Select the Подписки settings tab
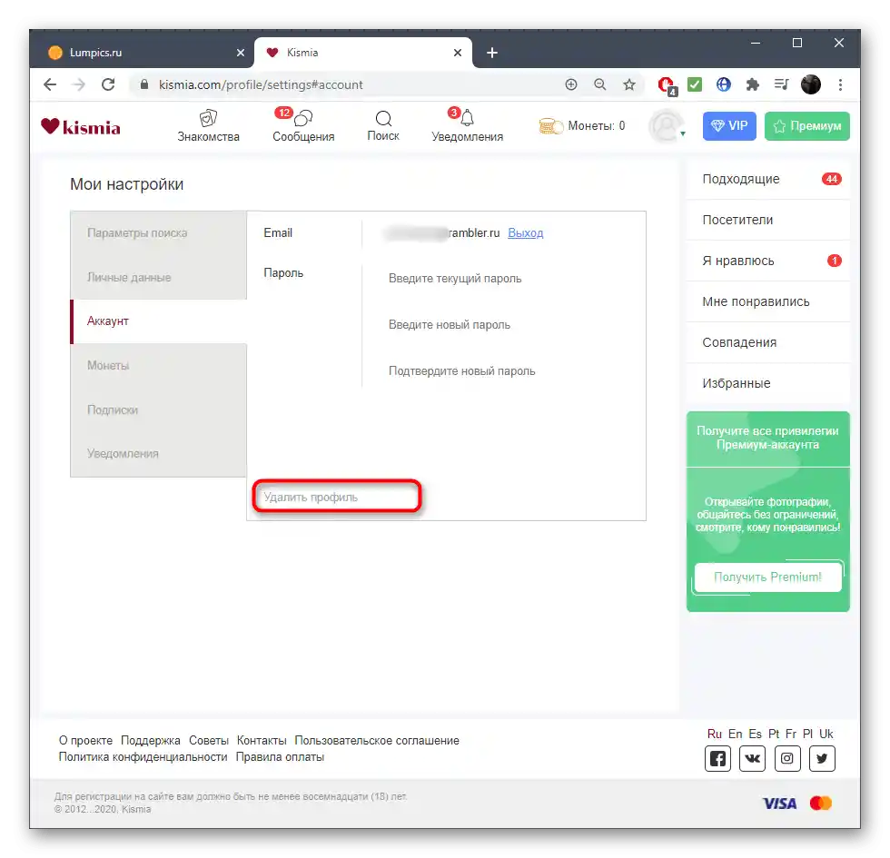Image resolution: width=890 pixels, height=858 pixels. click(x=158, y=409)
